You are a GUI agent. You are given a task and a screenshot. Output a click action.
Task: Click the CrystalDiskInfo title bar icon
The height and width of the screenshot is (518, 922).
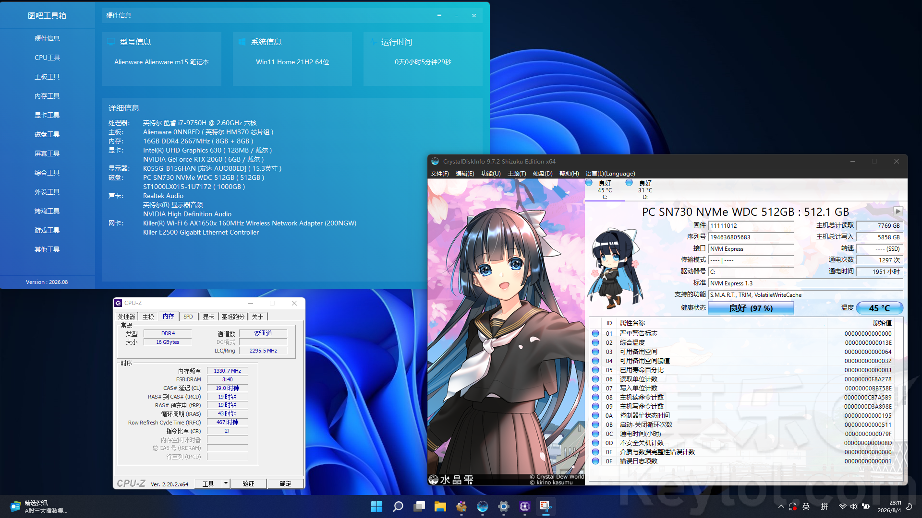pos(435,162)
